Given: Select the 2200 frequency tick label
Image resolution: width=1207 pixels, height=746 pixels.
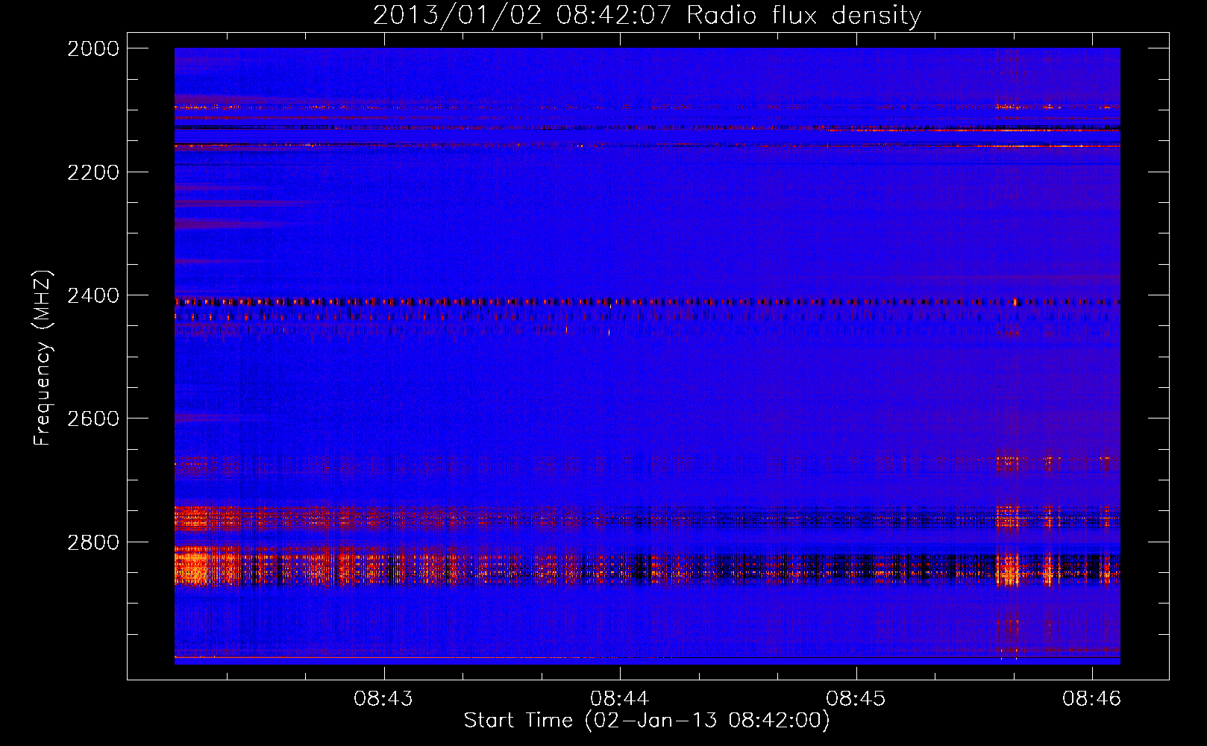Looking at the screenshot, I should click(93, 172).
